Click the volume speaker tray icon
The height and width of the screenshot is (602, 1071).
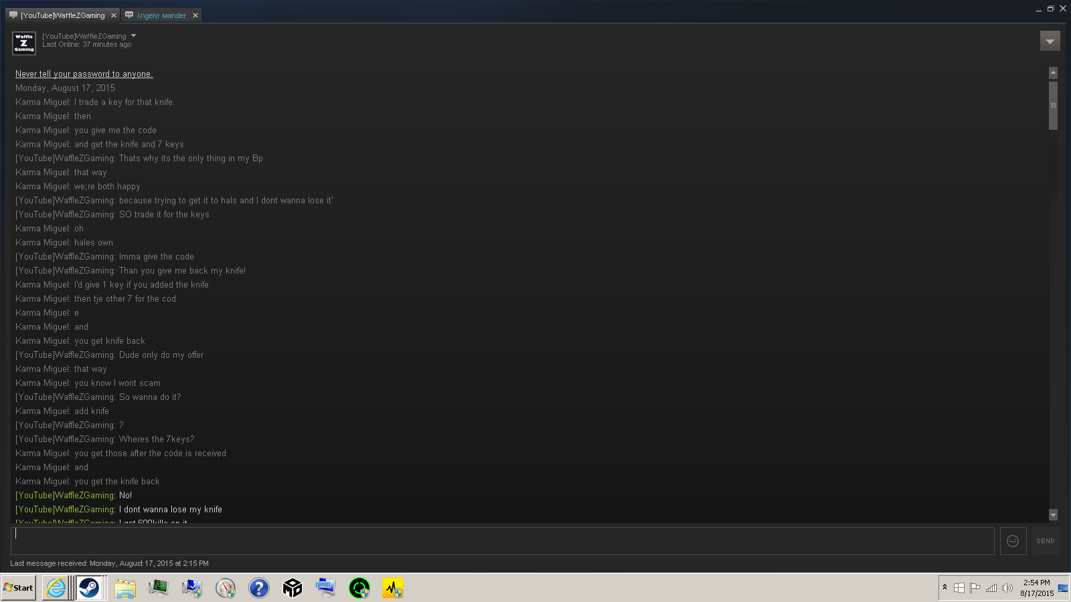[1007, 588]
